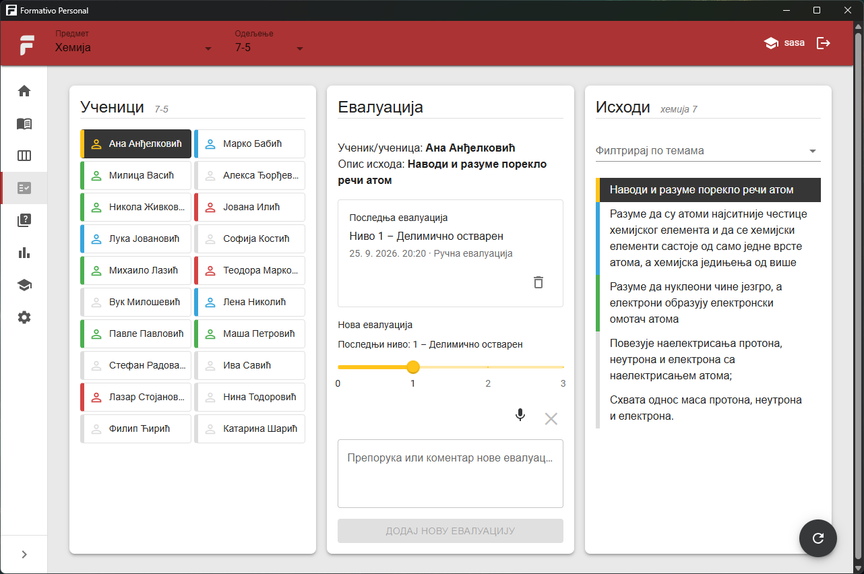Image resolution: width=864 pixels, height=574 pixels.
Task: Log out using the exit icon
Action: click(x=824, y=43)
